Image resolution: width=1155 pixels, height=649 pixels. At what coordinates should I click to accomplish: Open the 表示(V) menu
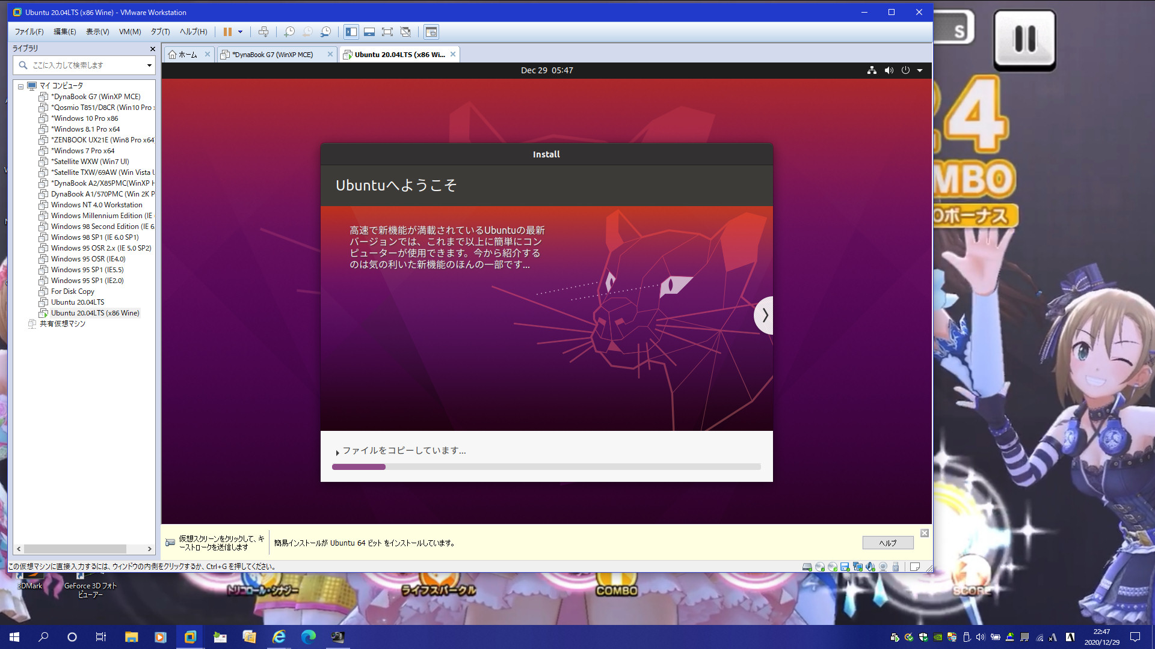point(97,32)
